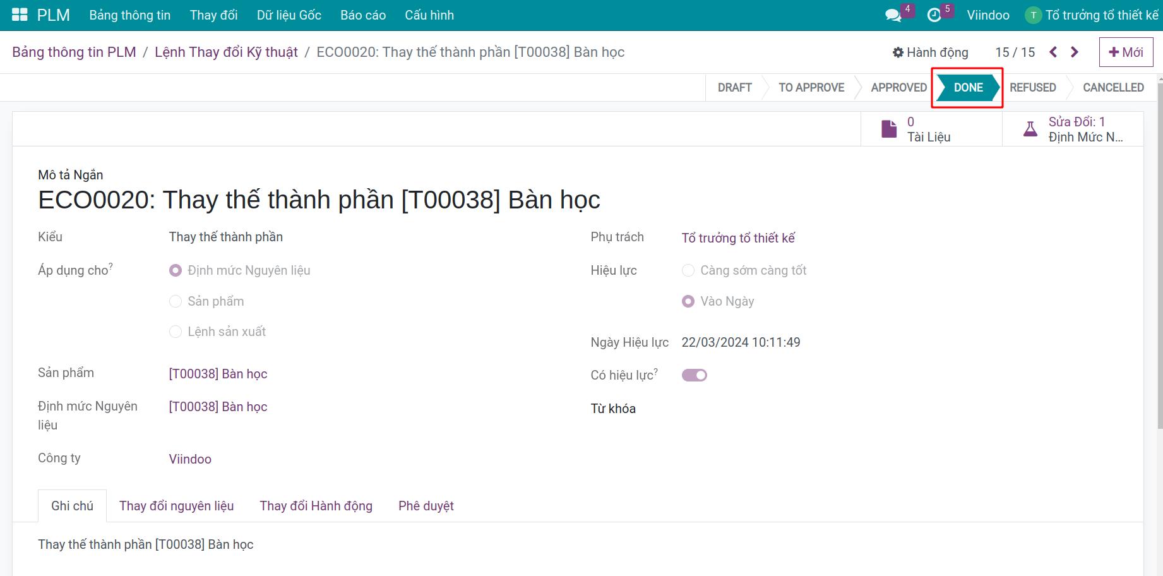This screenshot has width=1163, height=576.
Task: Click the APPROVED status stage
Action: pyautogui.click(x=899, y=88)
